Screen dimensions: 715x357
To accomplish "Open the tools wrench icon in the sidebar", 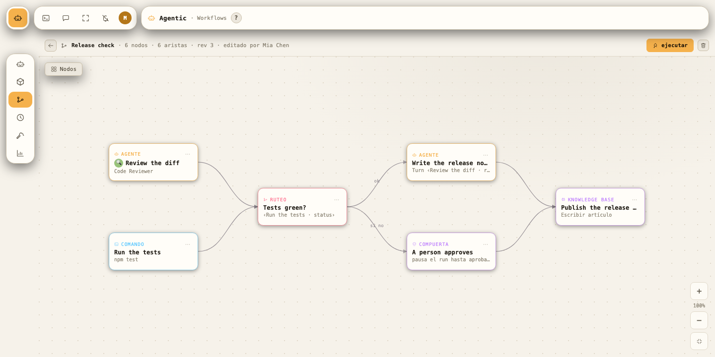I will pyautogui.click(x=20, y=135).
